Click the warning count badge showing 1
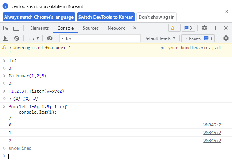Screen dimensions: 232x168 pyautogui.click(x=174, y=28)
